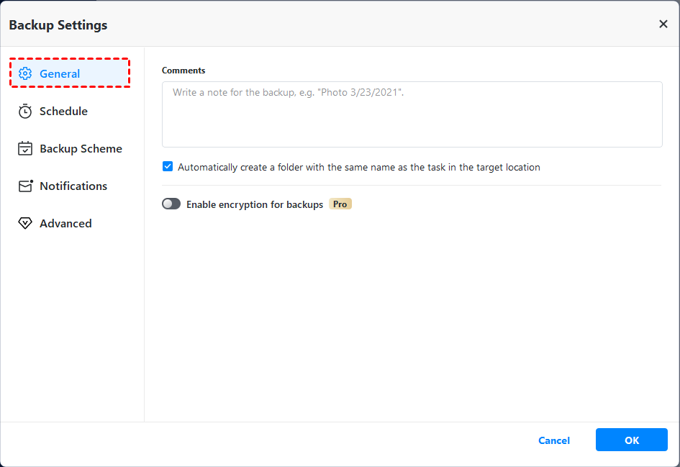Viewport: 680px width, 467px height.
Task: Click the Notifications envelope icon
Action: tap(25, 186)
